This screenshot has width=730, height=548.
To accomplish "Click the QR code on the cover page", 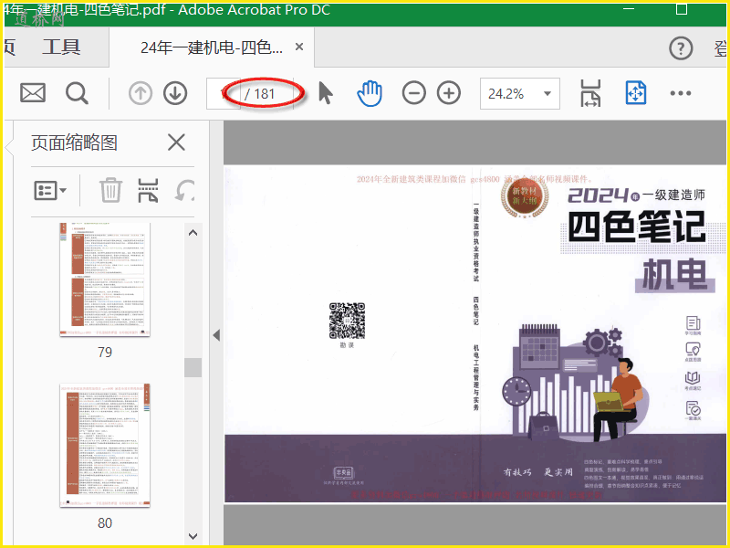I will [x=347, y=321].
